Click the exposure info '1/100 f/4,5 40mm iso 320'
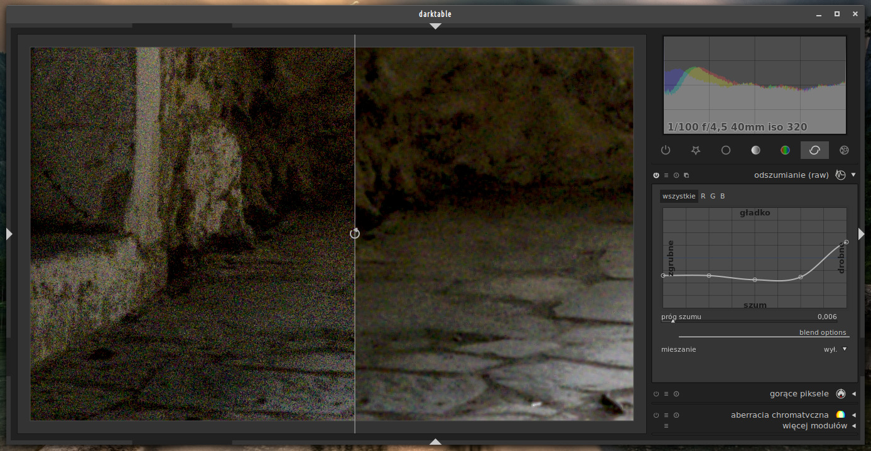The width and height of the screenshot is (871, 451). [737, 127]
